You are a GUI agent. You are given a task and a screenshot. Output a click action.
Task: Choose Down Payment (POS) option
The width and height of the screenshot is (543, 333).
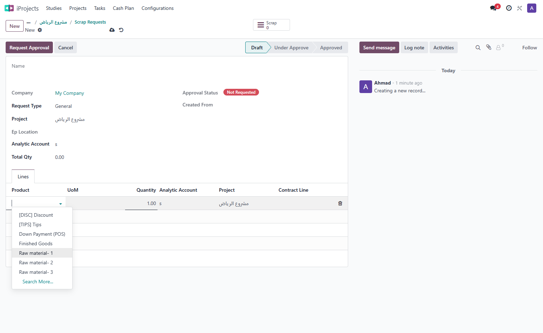(42, 234)
